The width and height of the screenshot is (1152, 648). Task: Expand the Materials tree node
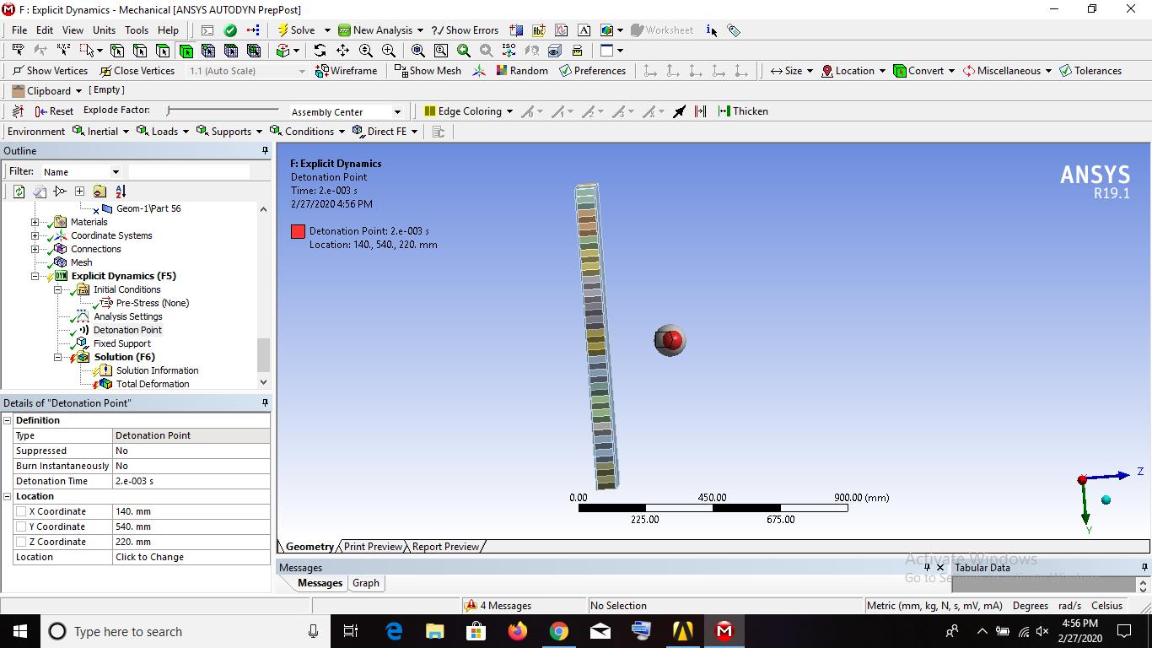35,222
